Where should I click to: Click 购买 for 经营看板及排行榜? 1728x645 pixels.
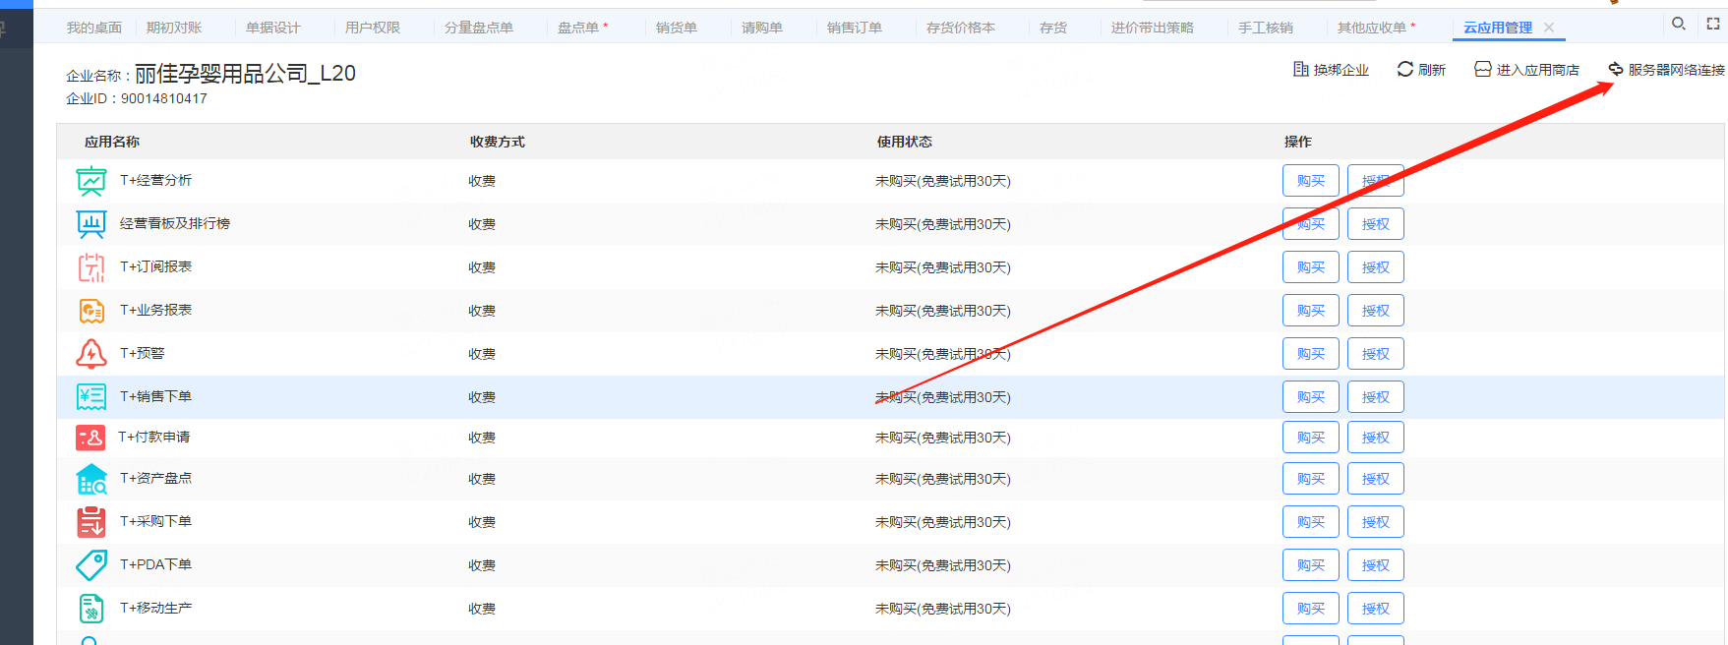tap(1311, 224)
